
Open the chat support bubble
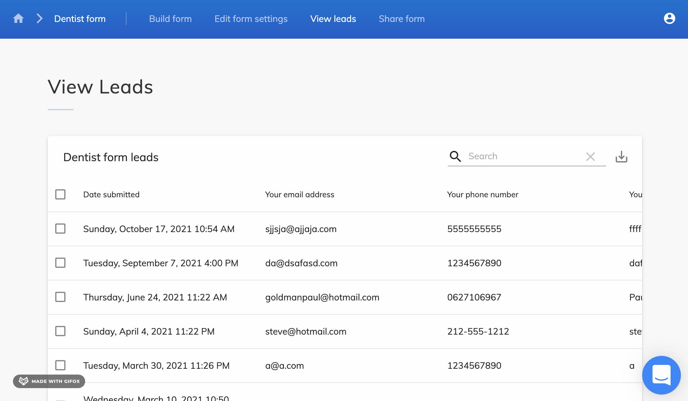coord(661,375)
